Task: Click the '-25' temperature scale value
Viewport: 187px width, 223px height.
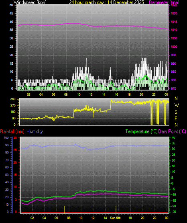Action: point(173,212)
